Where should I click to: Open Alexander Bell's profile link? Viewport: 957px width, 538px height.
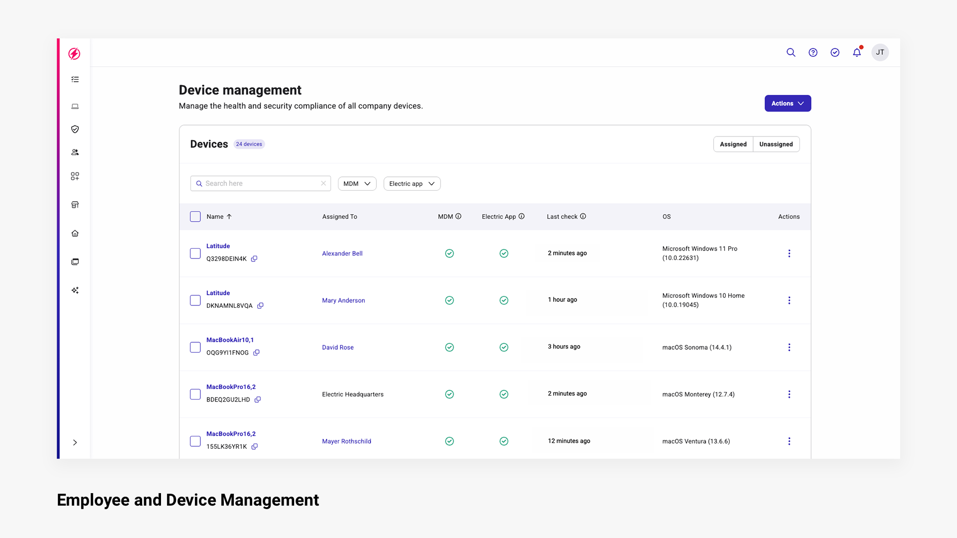click(x=342, y=254)
